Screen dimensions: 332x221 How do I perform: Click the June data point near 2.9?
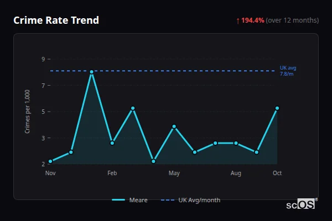pyautogui.click(x=195, y=152)
